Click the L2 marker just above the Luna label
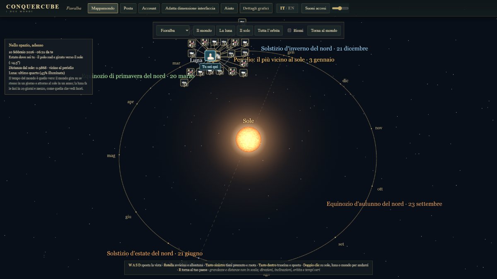Viewport: 497px width, 279px height. click(192, 53)
